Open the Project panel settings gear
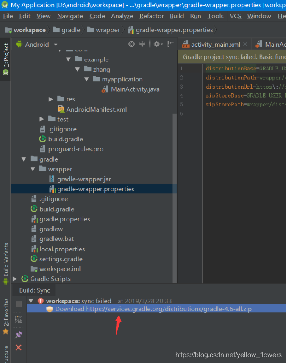Screen dimensions: 286x363 pyautogui.click(x=158, y=44)
